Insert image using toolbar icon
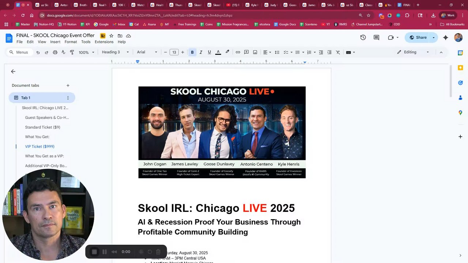Viewport: 468px width, 263px height. [255, 52]
